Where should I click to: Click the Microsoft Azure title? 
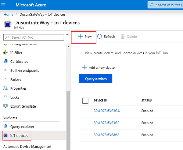(x=31, y=5)
